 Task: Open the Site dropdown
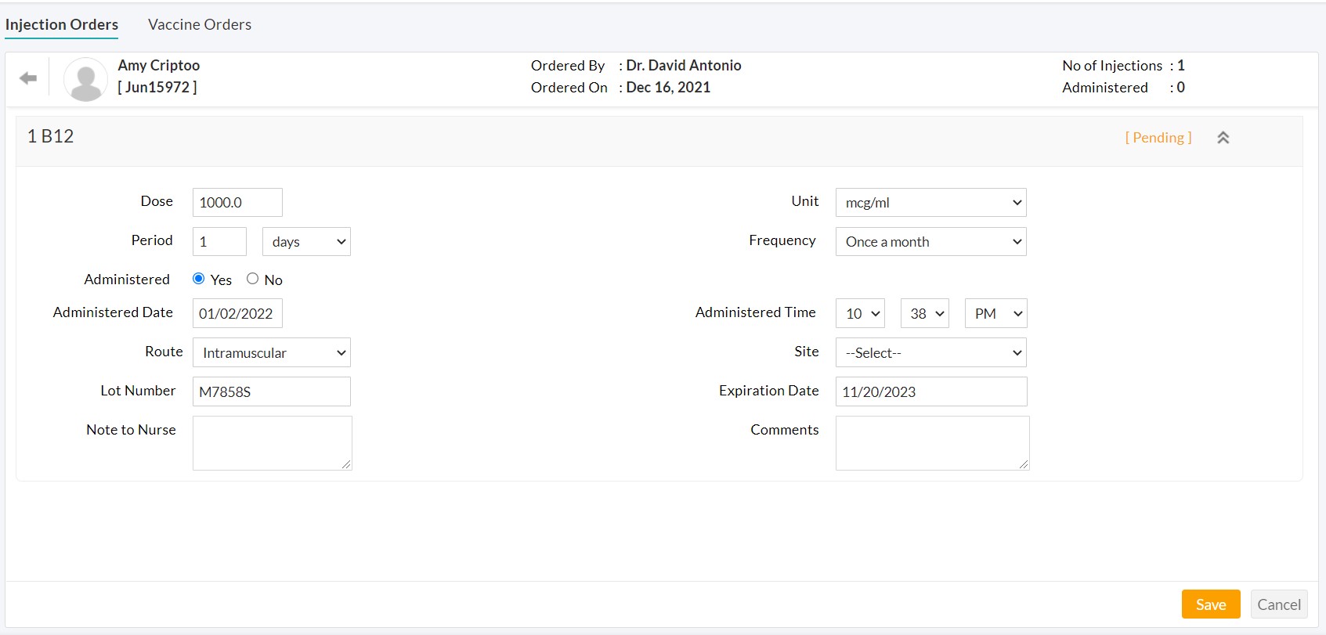point(930,353)
